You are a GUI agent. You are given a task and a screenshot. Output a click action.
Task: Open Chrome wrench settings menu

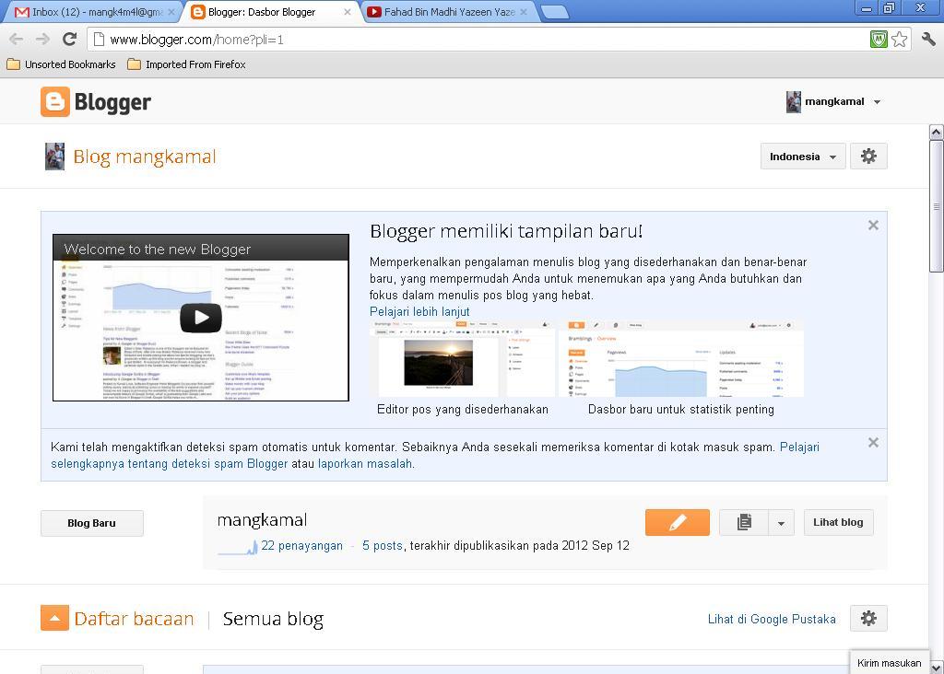click(x=928, y=40)
